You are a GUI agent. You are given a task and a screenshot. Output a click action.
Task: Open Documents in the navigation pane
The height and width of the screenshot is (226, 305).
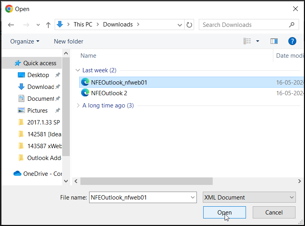40,98
